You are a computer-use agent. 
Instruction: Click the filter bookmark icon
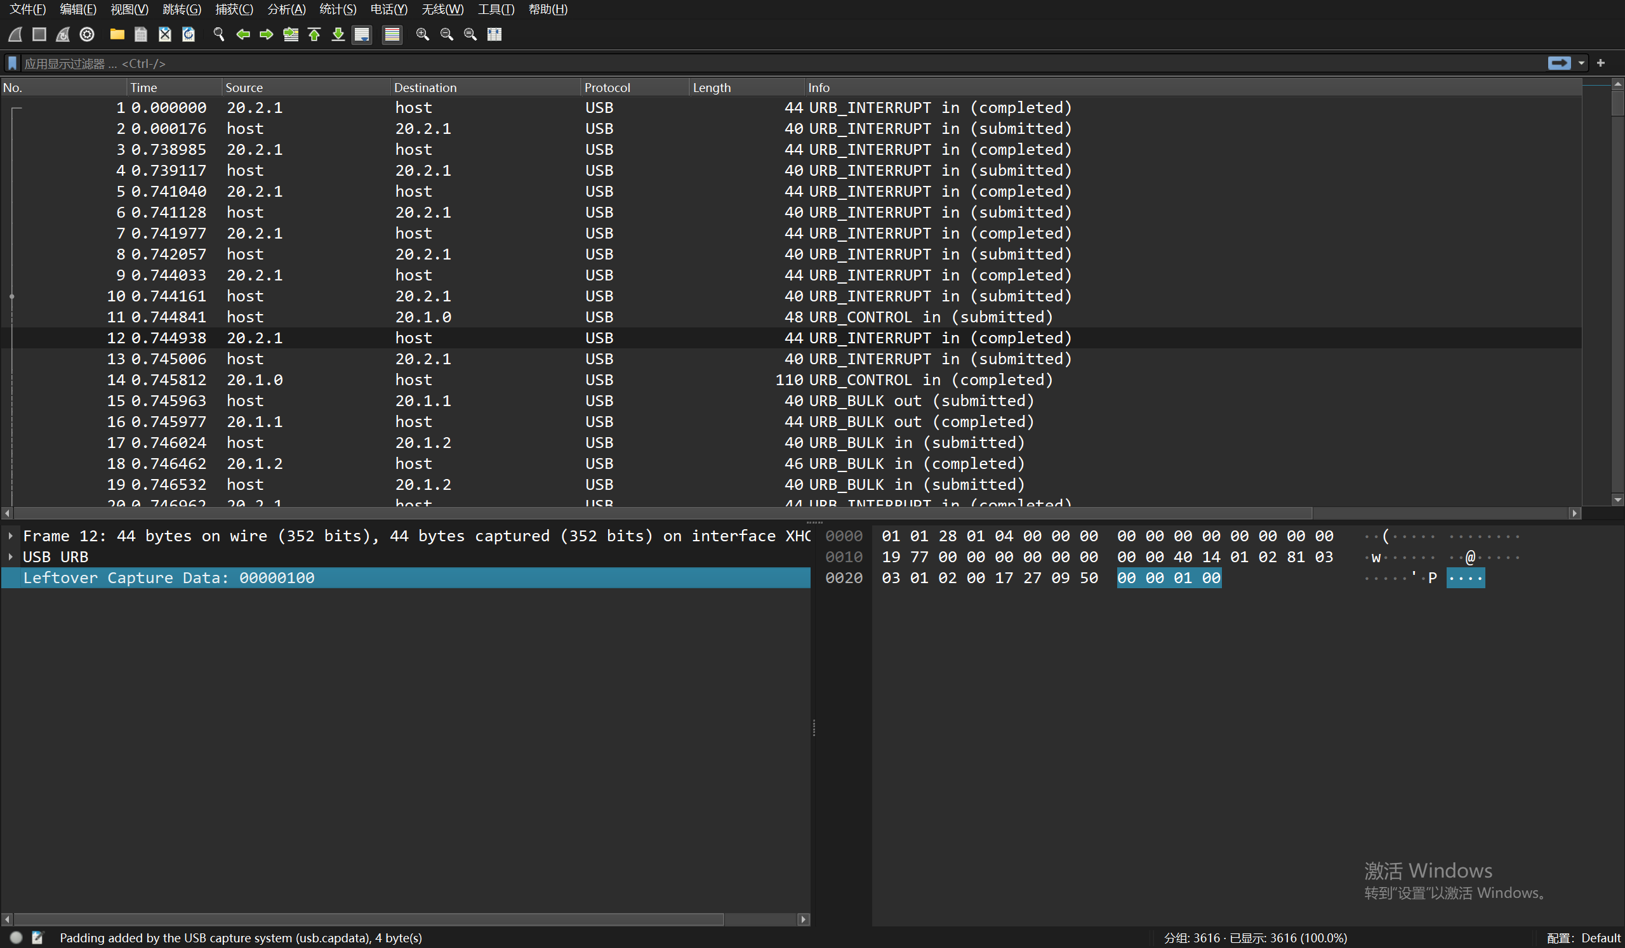point(12,63)
